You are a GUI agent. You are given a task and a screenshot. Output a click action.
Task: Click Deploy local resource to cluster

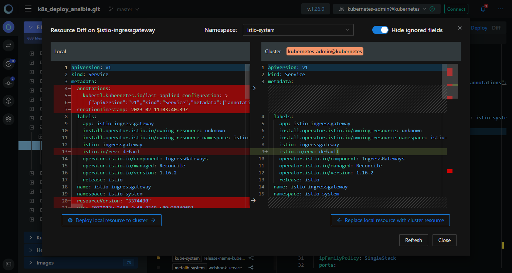coord(112,220)
